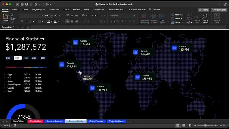Click the Decrease Font Size icon
229x129 pixels.
tap(60, 16)
